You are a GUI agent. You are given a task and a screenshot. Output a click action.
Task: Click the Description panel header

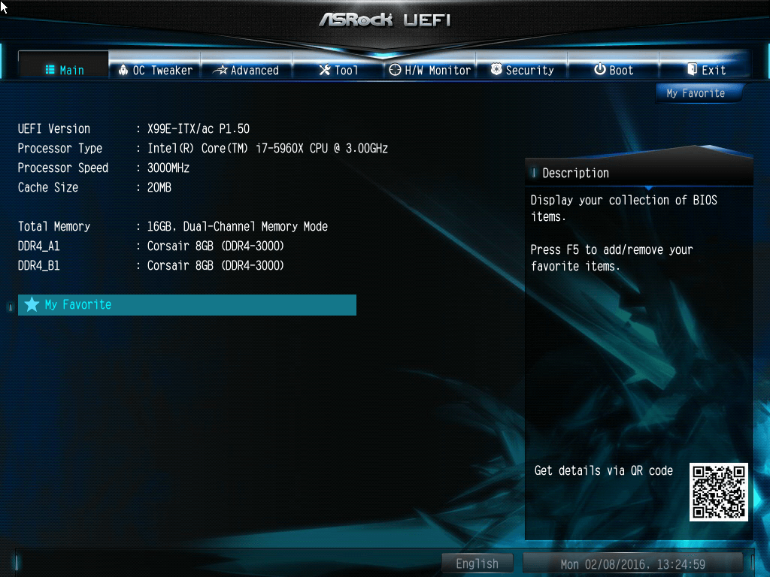[x=638, y=173]
